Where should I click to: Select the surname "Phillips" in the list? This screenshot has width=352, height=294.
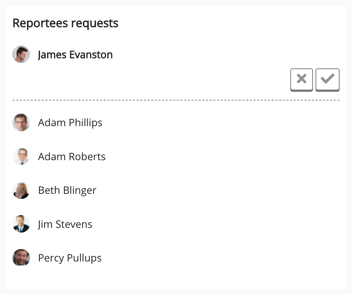tap(84, 122)
